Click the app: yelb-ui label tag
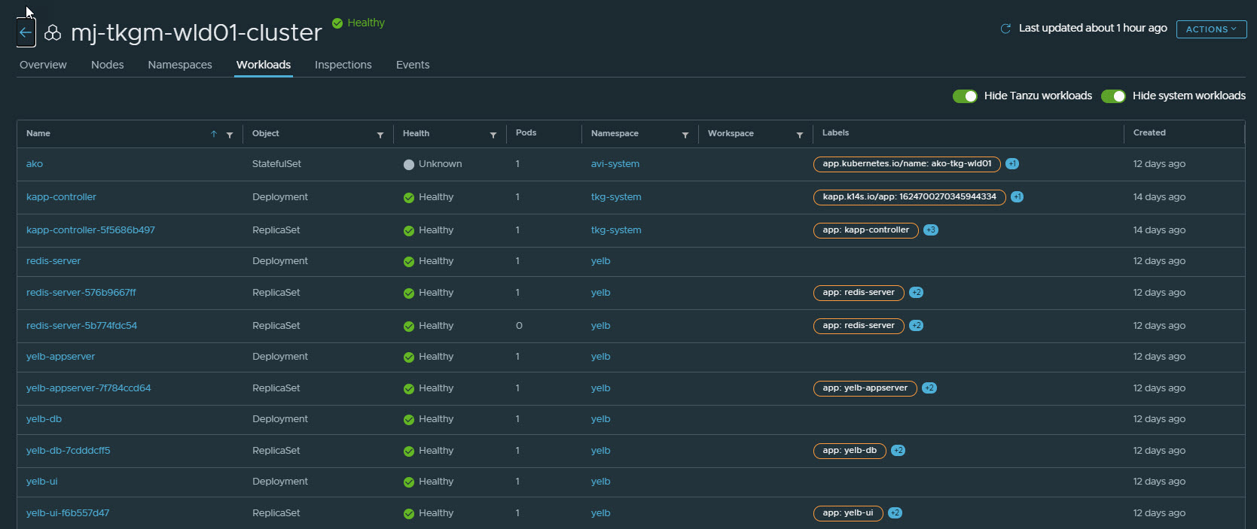 [847, 513]
